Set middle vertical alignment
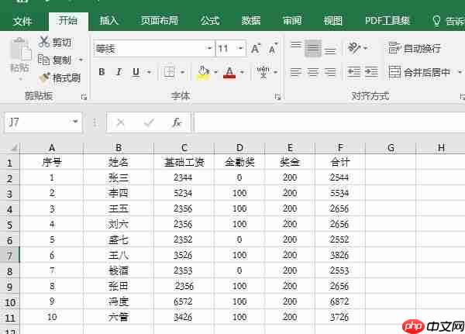The image size is (465, 334). click(313, 48)
